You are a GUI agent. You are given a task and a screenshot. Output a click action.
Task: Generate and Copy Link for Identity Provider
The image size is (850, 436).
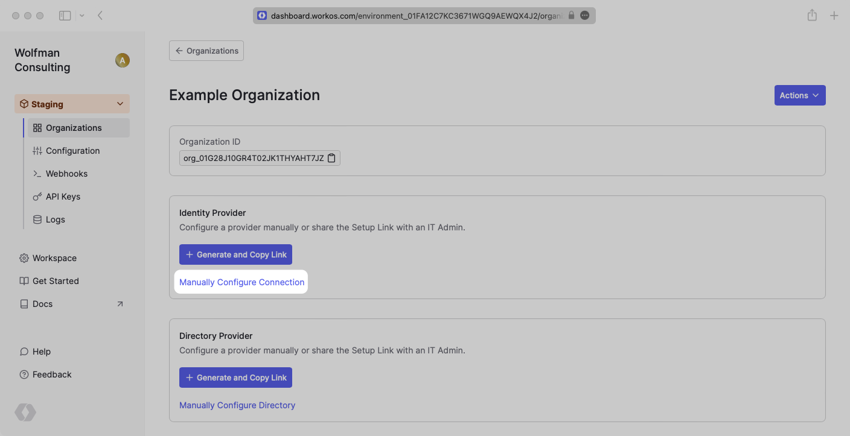point(235,254)
